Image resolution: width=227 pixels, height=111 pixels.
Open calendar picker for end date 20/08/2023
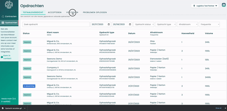point(130,24)
